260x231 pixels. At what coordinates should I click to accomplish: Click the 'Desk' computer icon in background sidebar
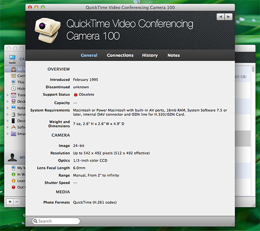click(x=13, y=101)
